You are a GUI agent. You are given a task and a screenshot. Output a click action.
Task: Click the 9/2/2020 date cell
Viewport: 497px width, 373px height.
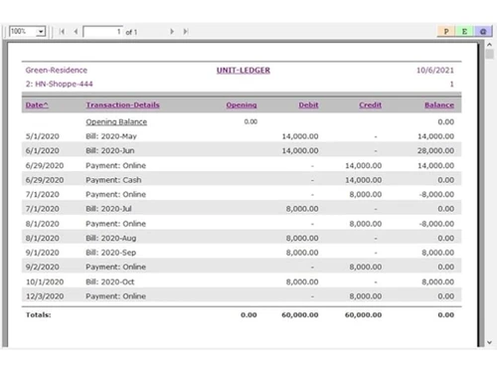[43, 267]
